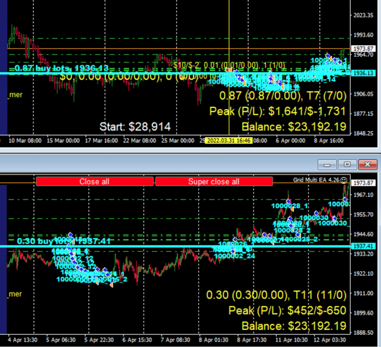Select the lower chart Balance: $23,192.19 text
Viewport: 381px width, 347px height.
[294, 326]
